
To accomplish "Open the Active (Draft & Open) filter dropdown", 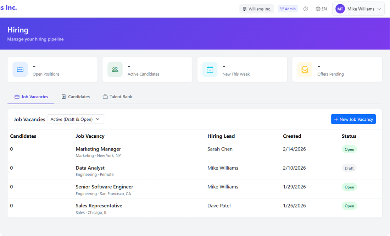I will [76, 119].
